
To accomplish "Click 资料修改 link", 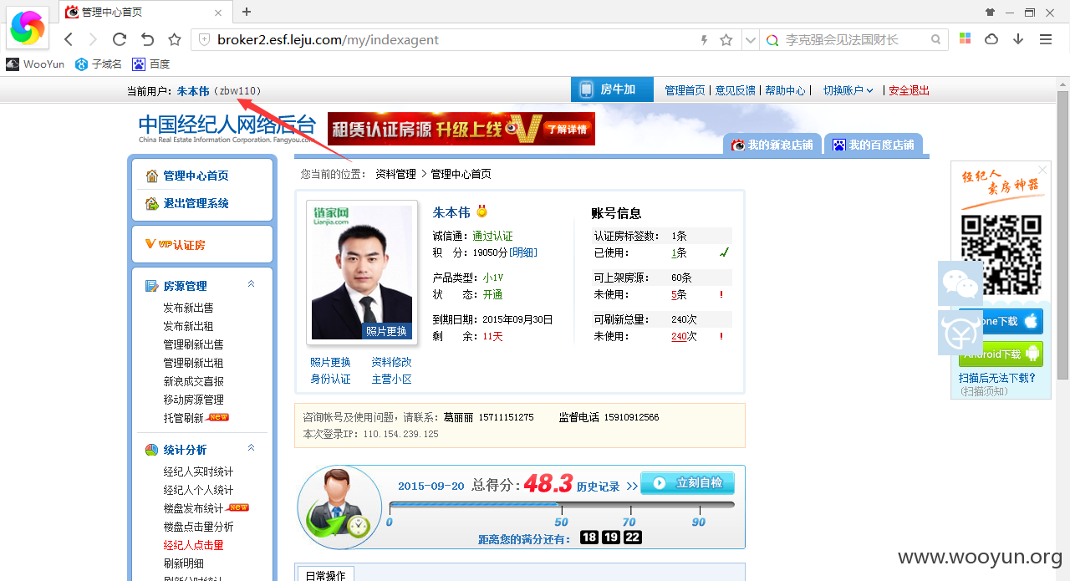I will (391, 362).
